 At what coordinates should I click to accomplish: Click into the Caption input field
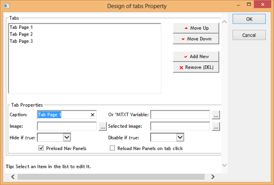tap(67, 114)
